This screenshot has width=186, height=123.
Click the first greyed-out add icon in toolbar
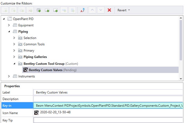[x=5, y=10]
